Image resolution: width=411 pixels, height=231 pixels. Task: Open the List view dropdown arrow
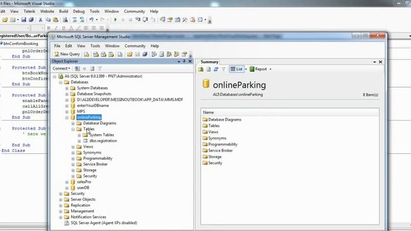coord(246,69)
